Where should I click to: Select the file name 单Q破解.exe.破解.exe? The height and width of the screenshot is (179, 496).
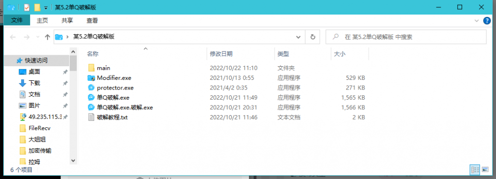click(125, 107)
